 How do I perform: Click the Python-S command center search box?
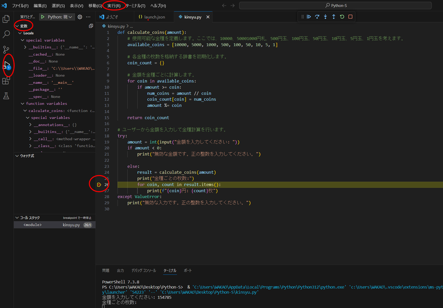tap(335, 5)
